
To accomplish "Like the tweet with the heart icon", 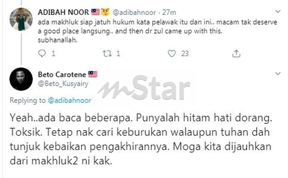I will click(172, 54).
